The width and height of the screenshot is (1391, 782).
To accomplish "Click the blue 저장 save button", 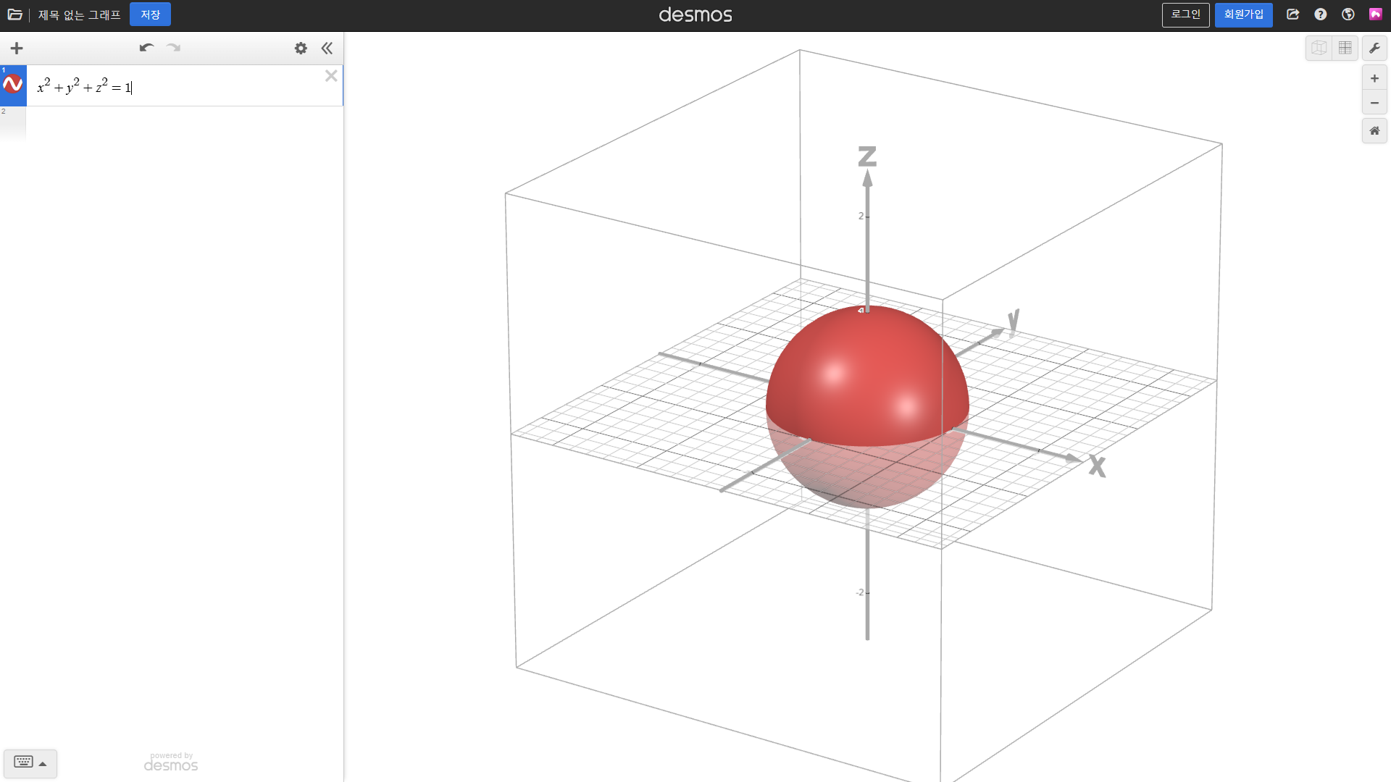I will click(x=150, y=14).
